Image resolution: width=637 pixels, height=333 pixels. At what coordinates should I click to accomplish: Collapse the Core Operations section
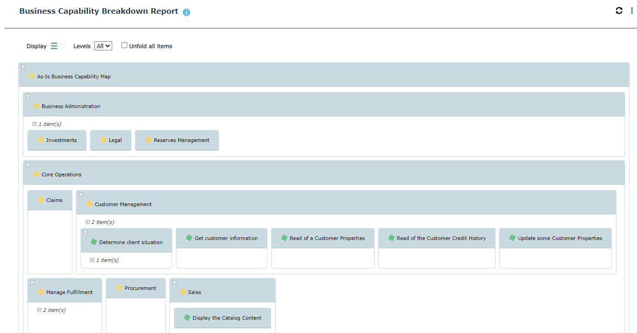click(x=28, y=165)
